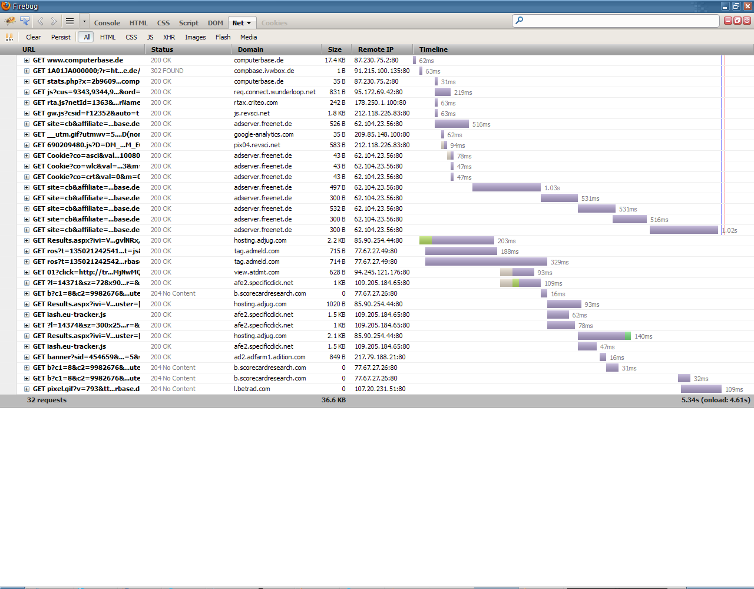Sort by the Domain column header
This screenshot has height=589, width=754.
(x=277, y=49)
